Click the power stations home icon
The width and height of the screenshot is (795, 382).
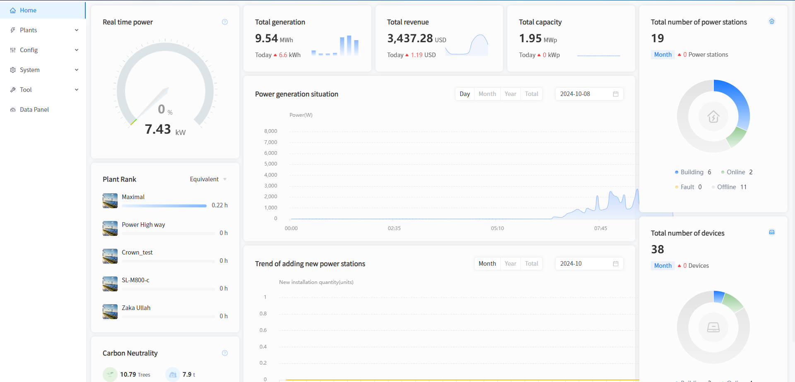click(x=772, y=22)
